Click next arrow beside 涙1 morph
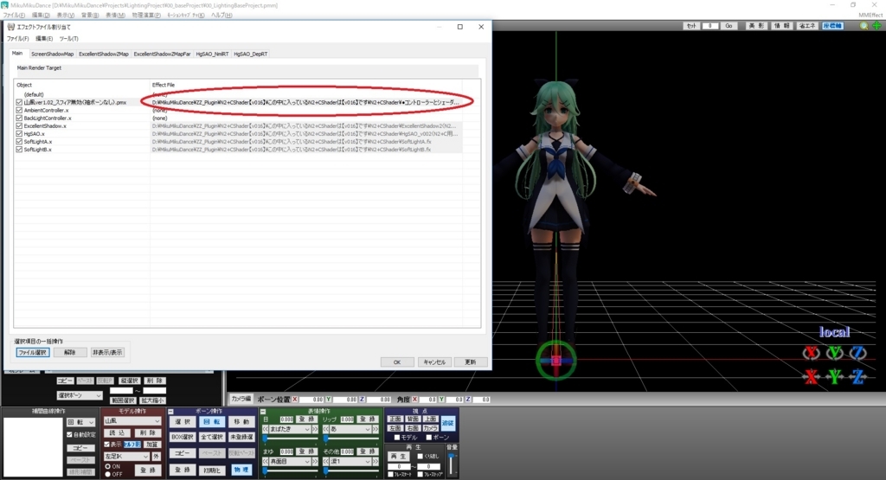This screenshot has width=886, height=480. pos(376,461)
